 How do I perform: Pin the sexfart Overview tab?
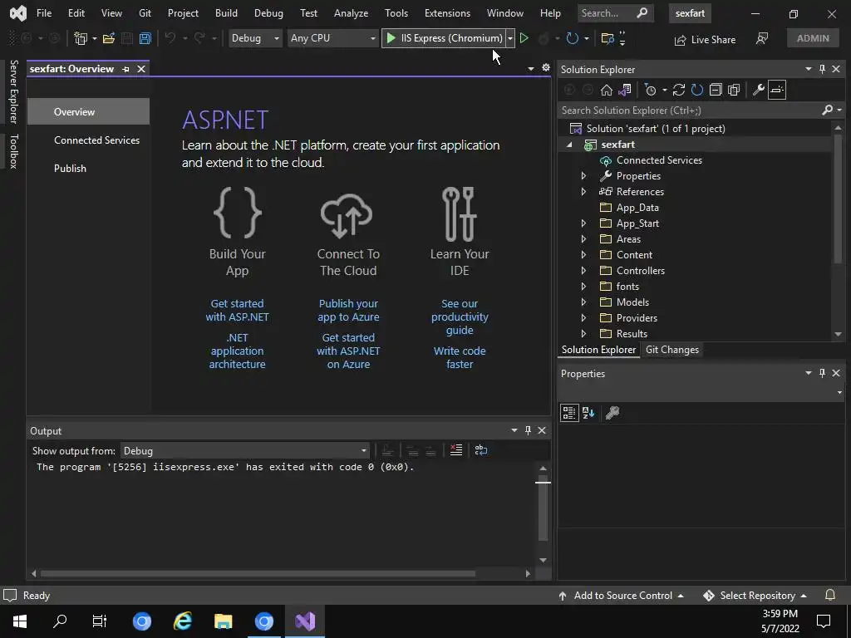tap(126, 70)
